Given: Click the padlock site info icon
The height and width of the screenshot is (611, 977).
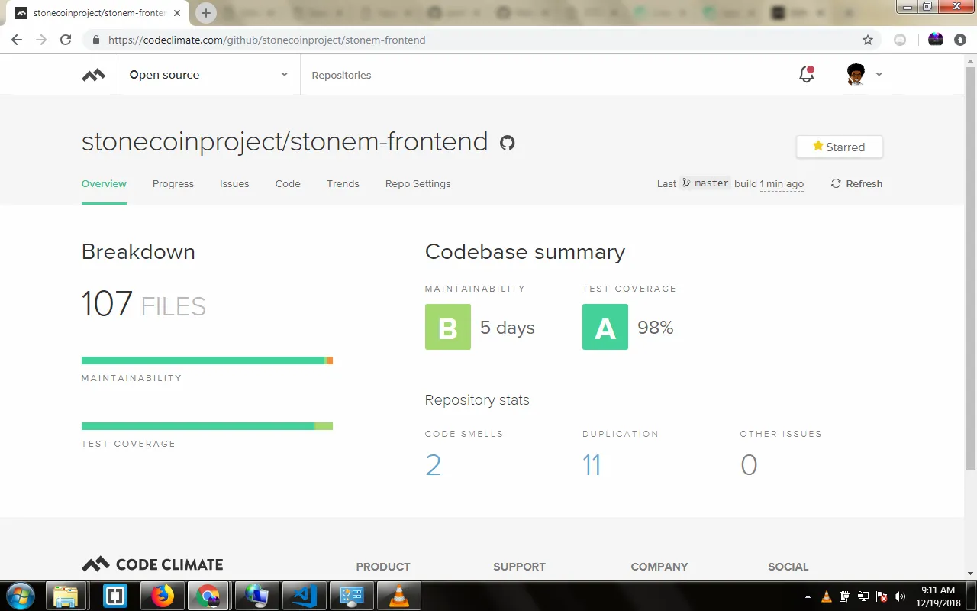Looking at the screenshot, I should point(95,40).
